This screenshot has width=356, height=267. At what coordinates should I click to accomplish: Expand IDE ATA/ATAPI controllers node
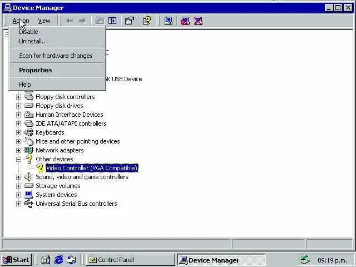pyautogui.click(x=18, y=123)
